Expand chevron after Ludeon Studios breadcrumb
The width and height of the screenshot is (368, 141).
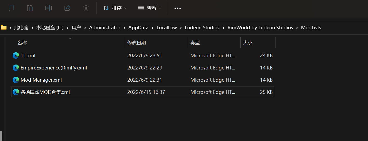(x=224, y=27)
